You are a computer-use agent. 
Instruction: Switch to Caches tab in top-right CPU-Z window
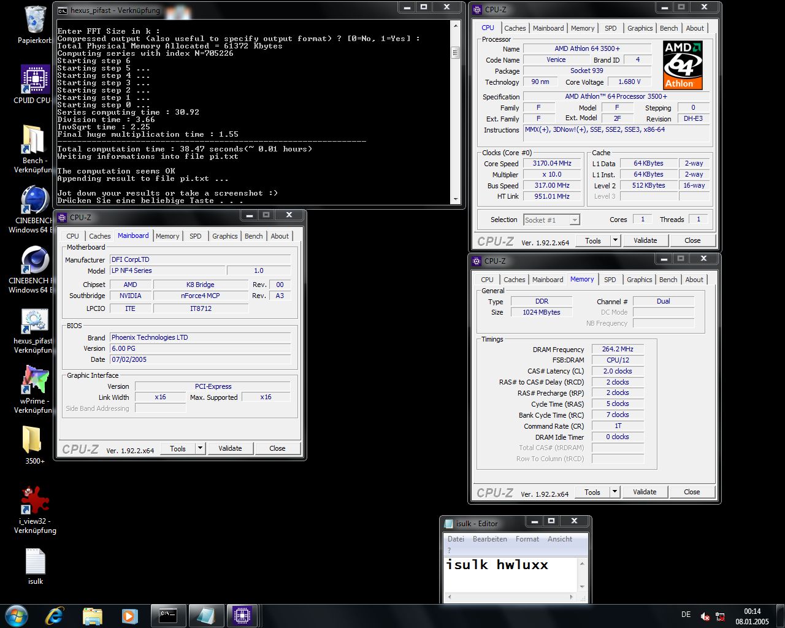coord(515,28)
